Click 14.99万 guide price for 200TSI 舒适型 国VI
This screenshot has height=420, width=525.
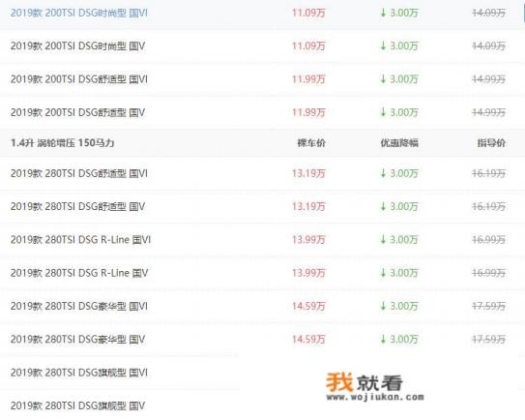pyautogui.click(x=489, y=79)
